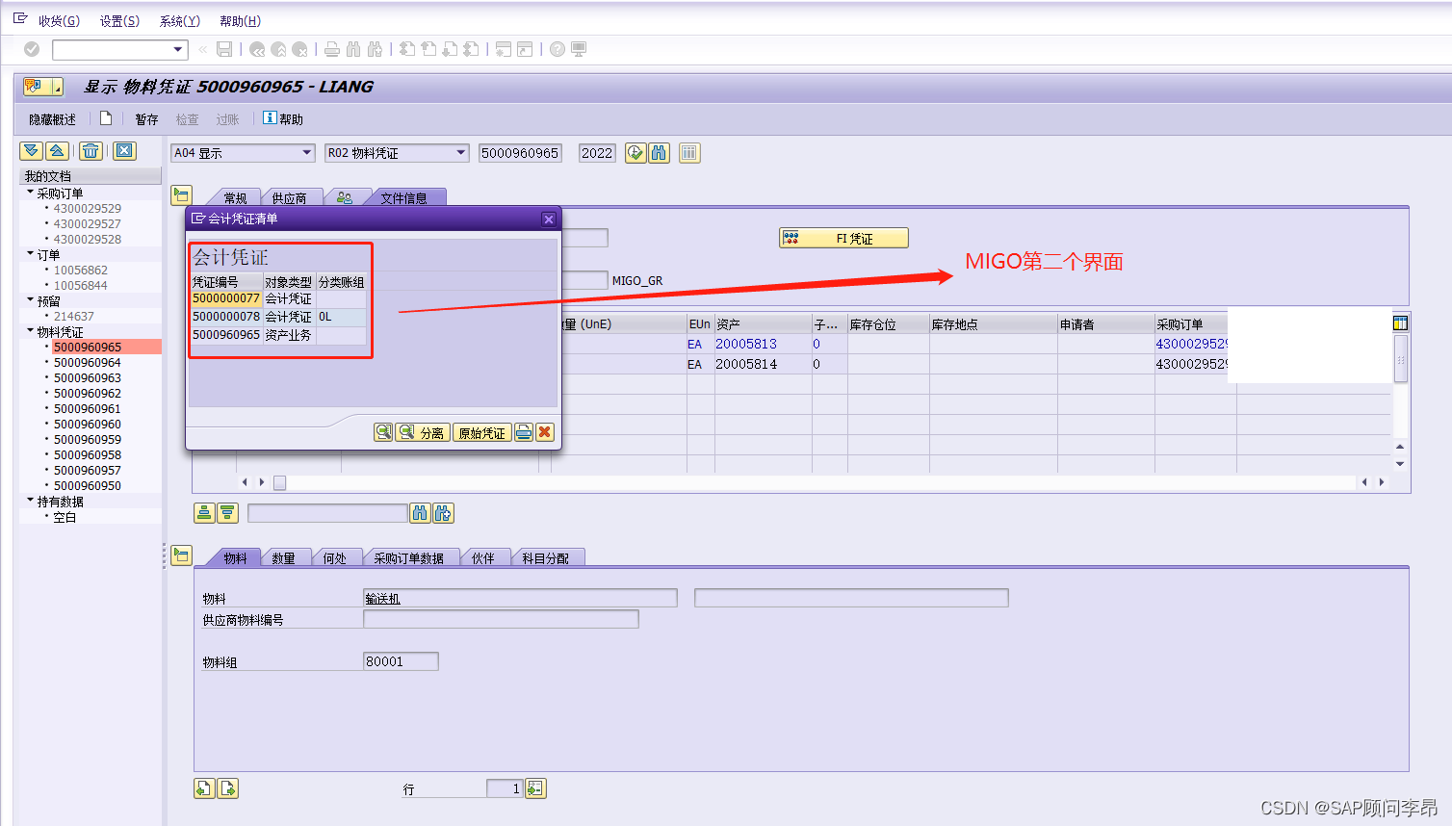Click the Save floppy disk icon
This screenshot has height=826, width=1452.
click(224, 49)
